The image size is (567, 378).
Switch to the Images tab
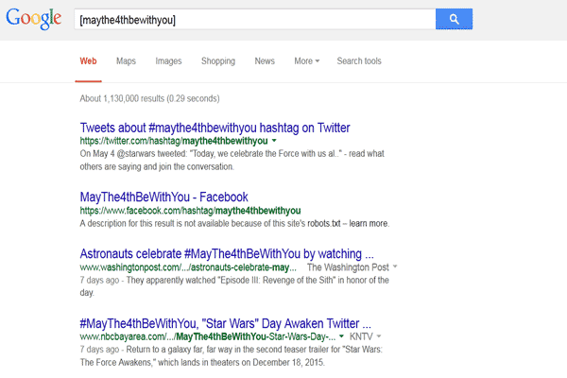tap(168, 61)
